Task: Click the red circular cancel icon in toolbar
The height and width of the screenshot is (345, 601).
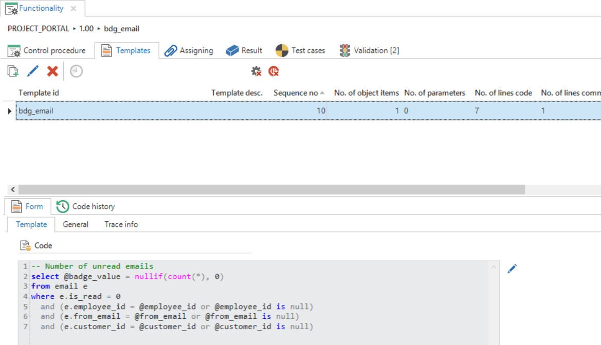Action: point(274,71)
